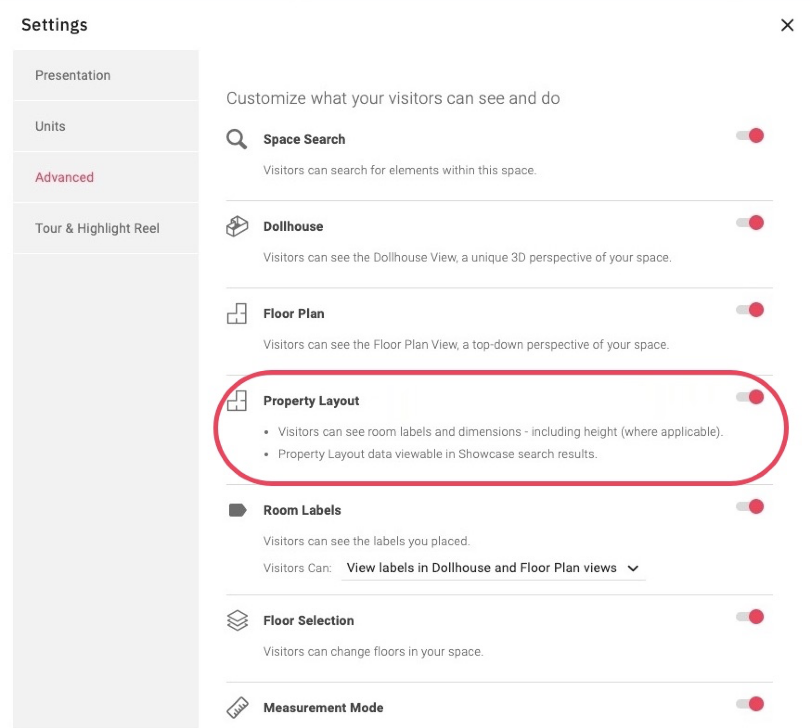Switch off the Property Layout toggle

coord(750,397)
